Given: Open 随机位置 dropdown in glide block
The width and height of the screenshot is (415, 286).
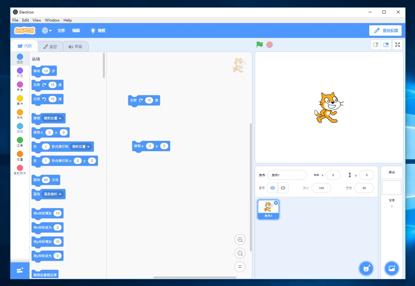Looking at the screenshot, I should [81, 147].
